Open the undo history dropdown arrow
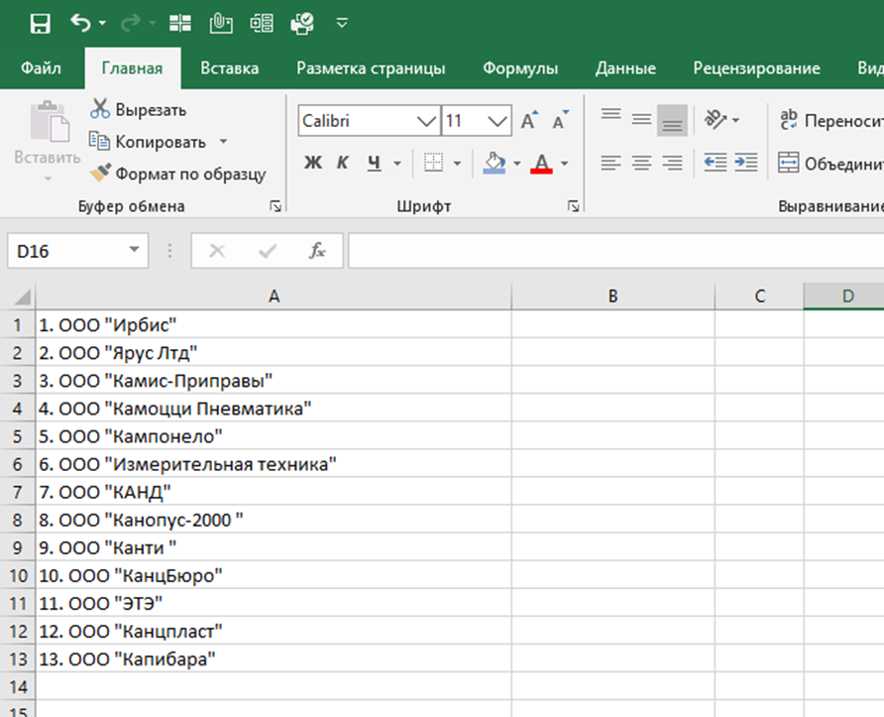Image resolution: width=884 pixels, height=717 pixels. point(102,23)
